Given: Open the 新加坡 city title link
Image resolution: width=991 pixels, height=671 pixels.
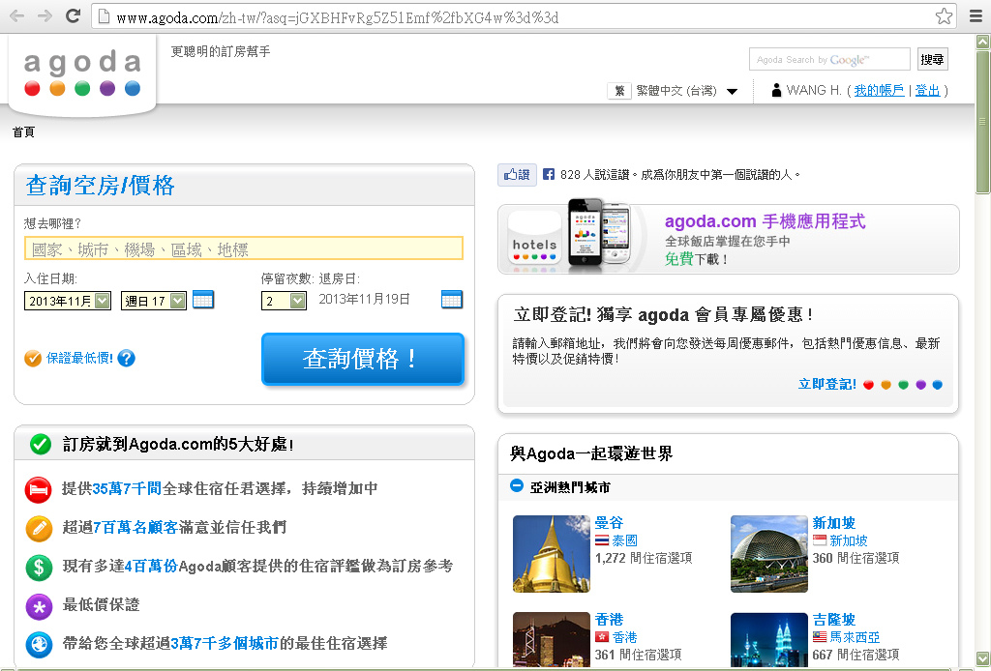Looking at the screenshot, I should 834,523.
